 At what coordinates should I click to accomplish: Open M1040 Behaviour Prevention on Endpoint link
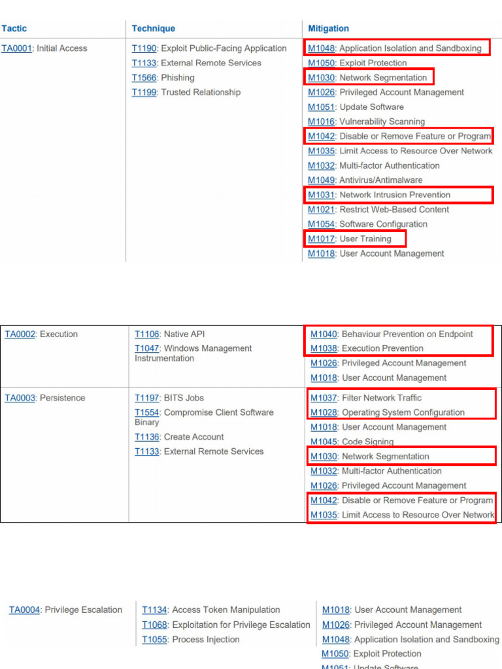pos(324,334)
